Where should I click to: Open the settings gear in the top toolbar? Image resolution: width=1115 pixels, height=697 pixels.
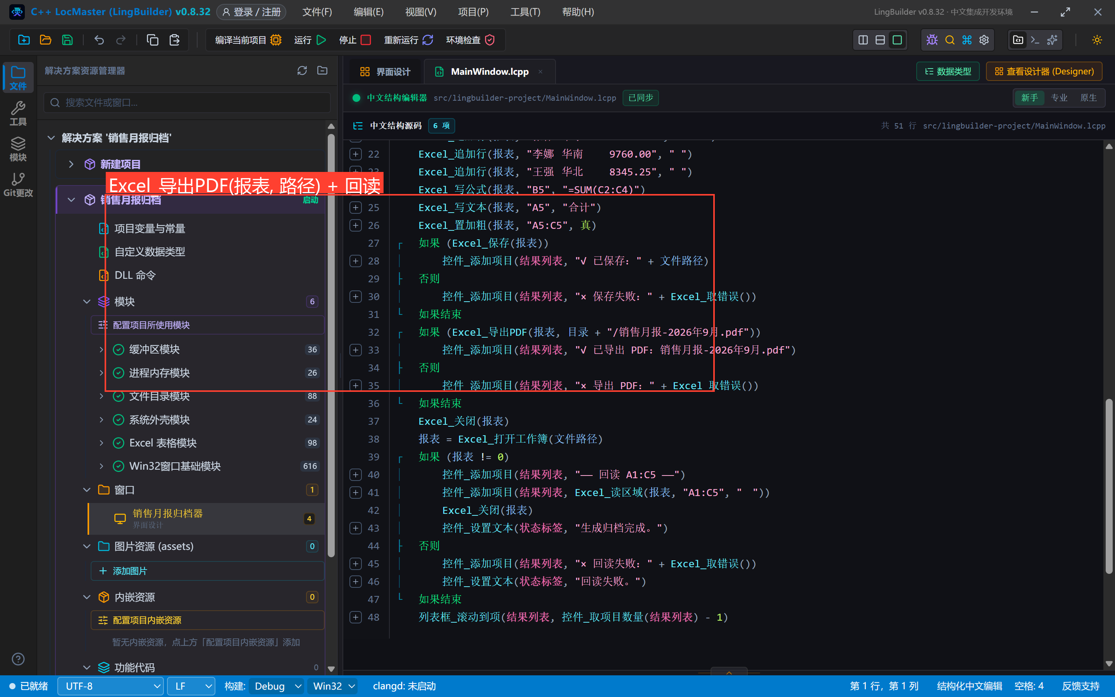(984, 40)
